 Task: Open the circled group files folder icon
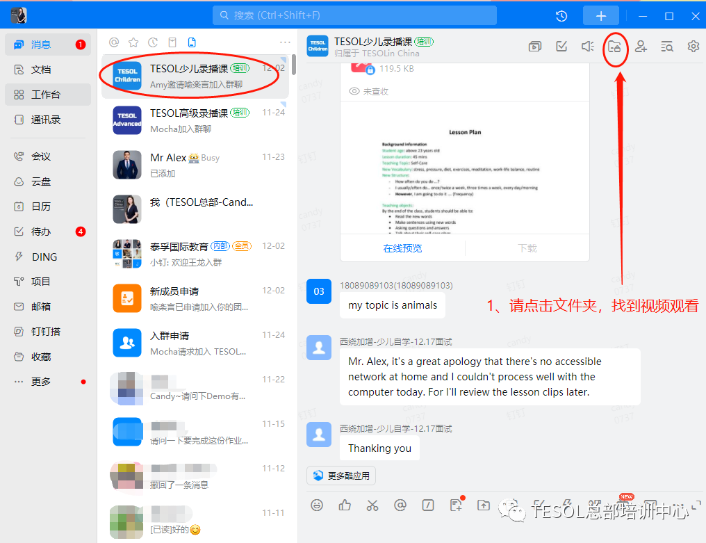click(x=616, y=46)
